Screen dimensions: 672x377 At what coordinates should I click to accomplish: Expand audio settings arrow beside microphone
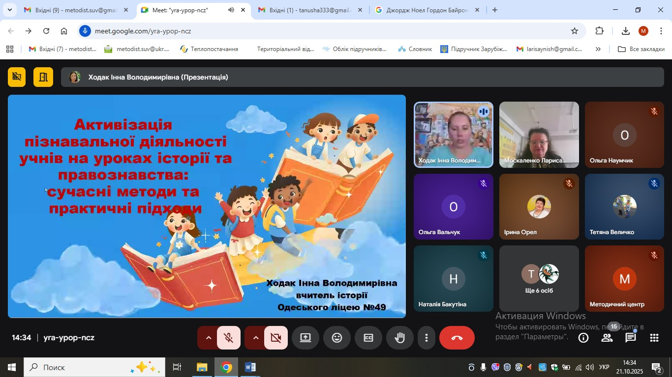coord(208,338)
